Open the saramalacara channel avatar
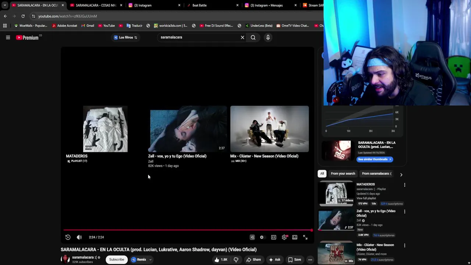Viewport: 471px width, 265px height. [65, 259]
